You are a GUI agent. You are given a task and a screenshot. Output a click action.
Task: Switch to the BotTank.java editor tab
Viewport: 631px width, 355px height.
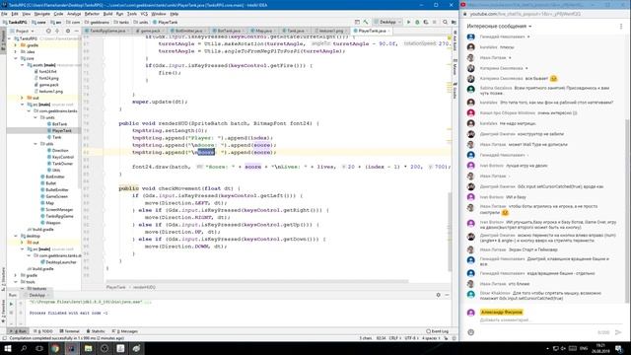(229, 31)
